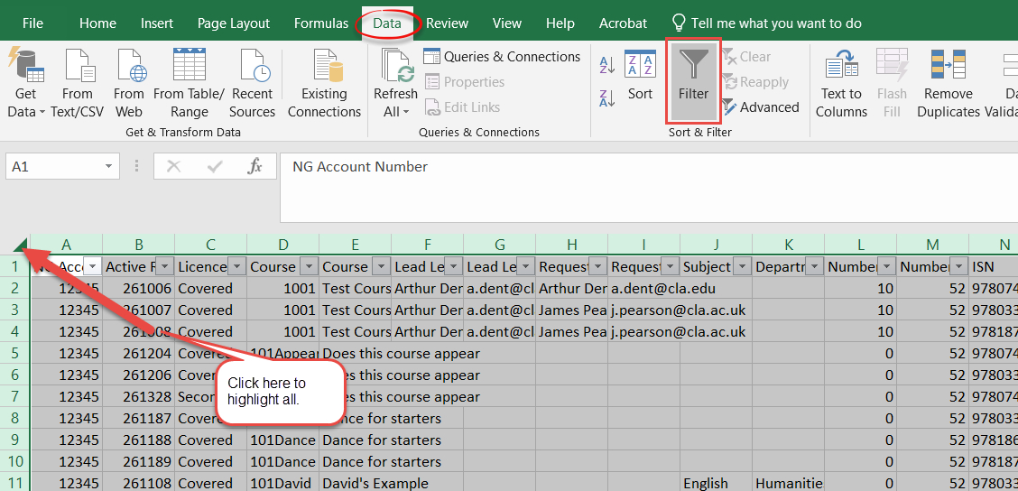Open the Name Box dropdown arrow
1018x491 pixels.
pyautogui.click(x=109, y=167)
